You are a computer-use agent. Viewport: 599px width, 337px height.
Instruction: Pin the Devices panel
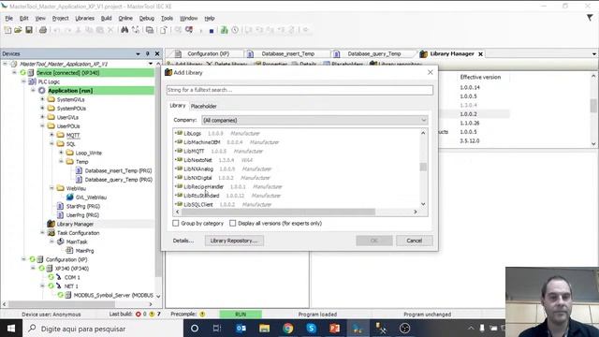point(148,54)
